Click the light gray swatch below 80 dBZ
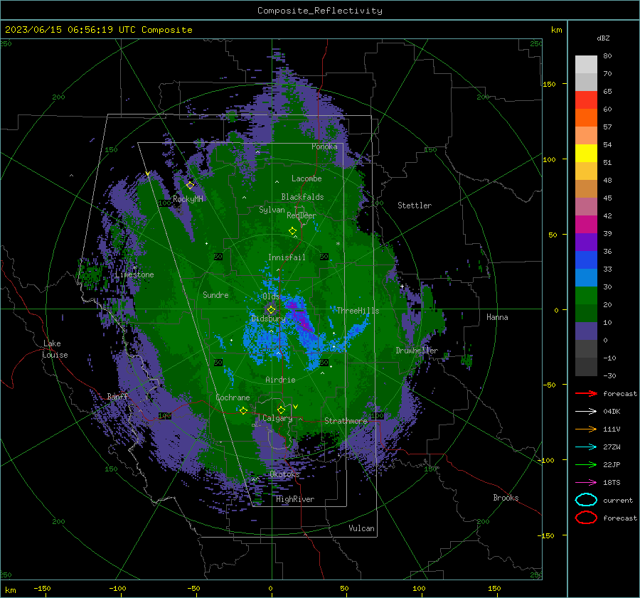640x598 pixels. (586, 65)
